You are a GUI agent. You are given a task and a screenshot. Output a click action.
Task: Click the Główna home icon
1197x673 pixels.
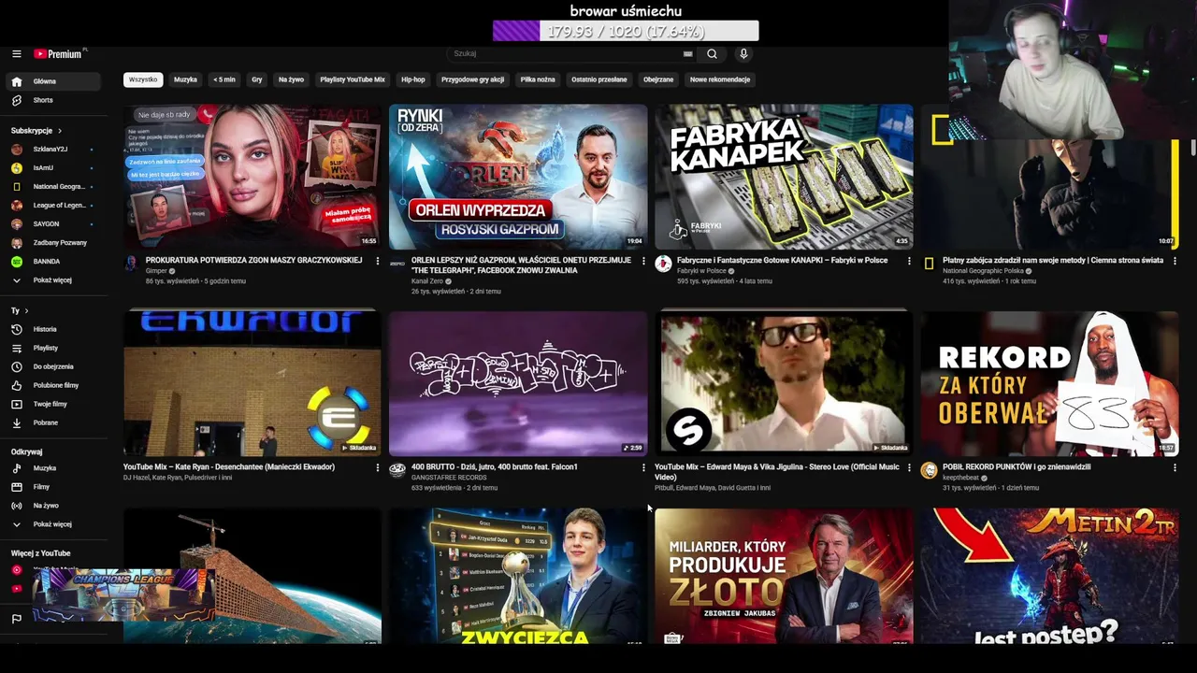tap(16, 81)
